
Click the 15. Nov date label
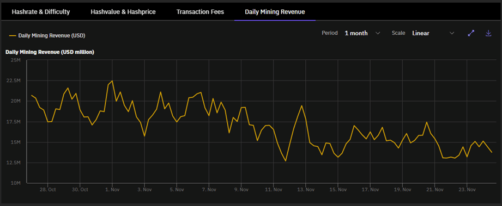tap(338, 190)
